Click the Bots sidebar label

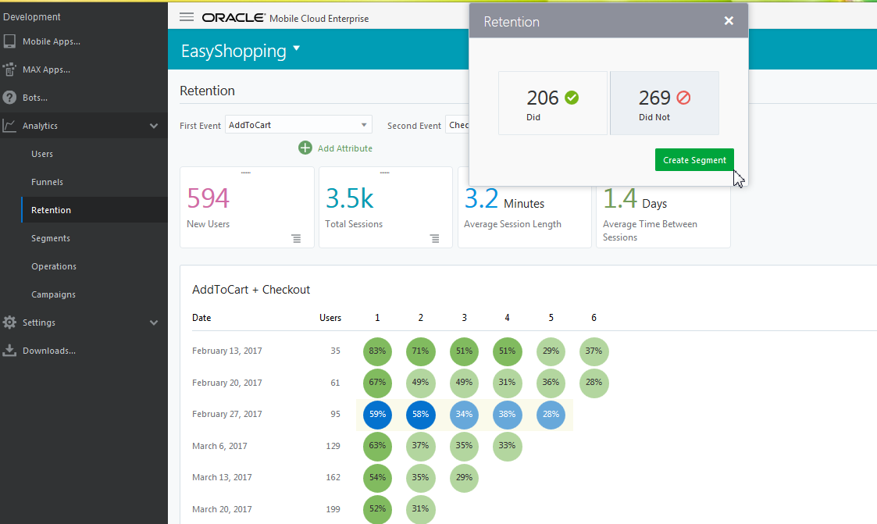coord(34,98)
